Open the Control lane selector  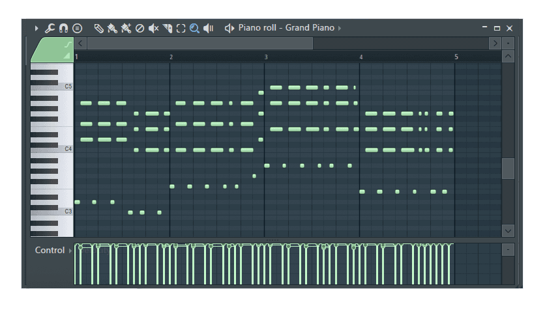pos(70,251)
